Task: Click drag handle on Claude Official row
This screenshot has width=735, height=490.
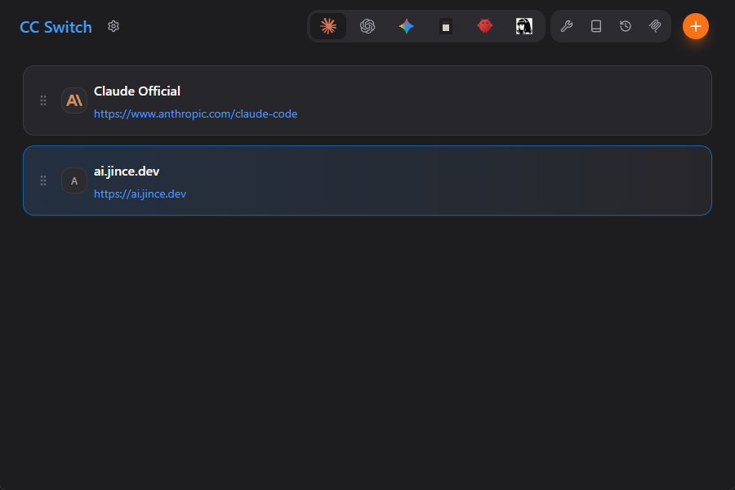Action: 43,100
